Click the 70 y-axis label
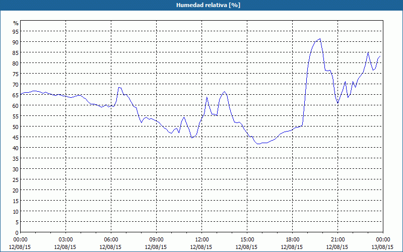 click(16, 84)
